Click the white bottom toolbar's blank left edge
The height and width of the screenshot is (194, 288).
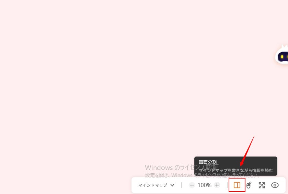(x=135, y=185)
